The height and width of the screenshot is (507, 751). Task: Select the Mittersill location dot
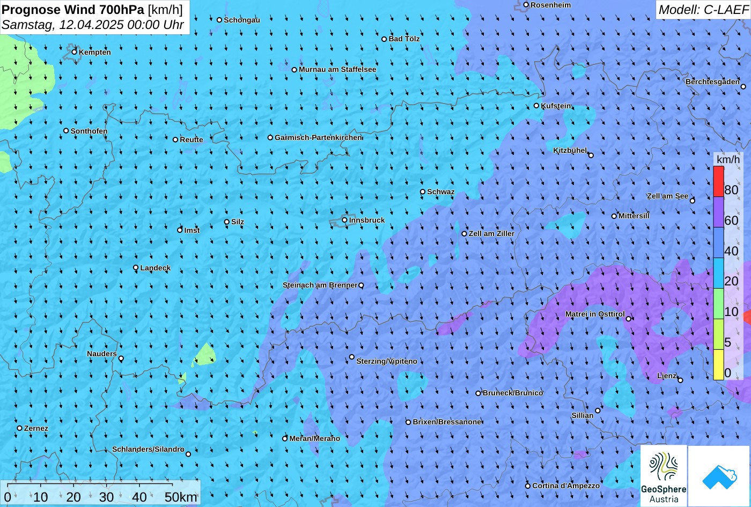coord(614,216)
